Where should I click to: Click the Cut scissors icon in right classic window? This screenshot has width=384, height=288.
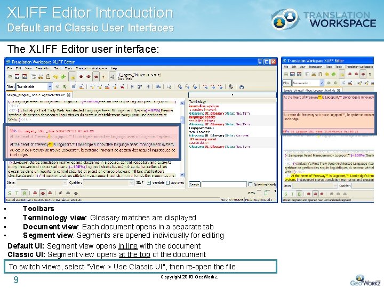tap(314, 74)
